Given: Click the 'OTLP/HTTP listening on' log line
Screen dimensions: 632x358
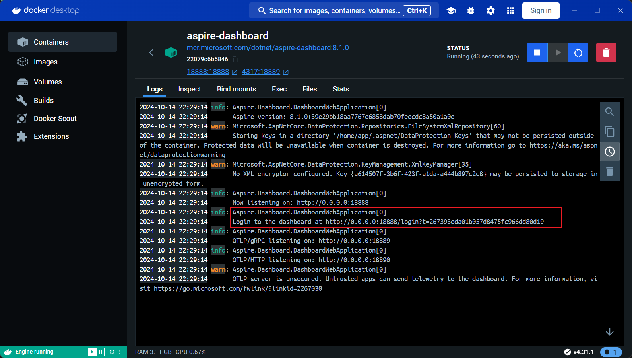Looking at the screenshot, I should tap(311, 260).
